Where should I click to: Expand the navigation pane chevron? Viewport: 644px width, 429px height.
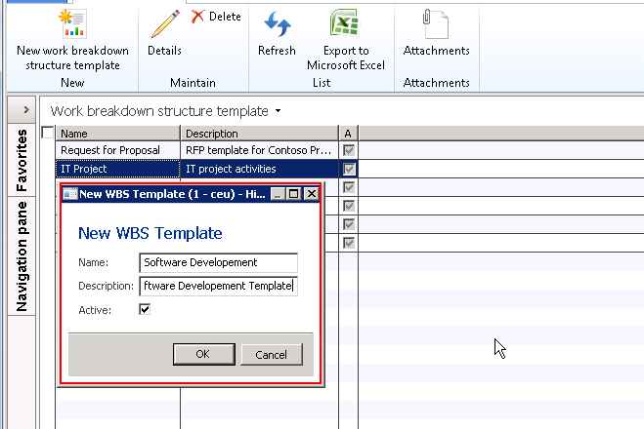[x=25, y=109]
